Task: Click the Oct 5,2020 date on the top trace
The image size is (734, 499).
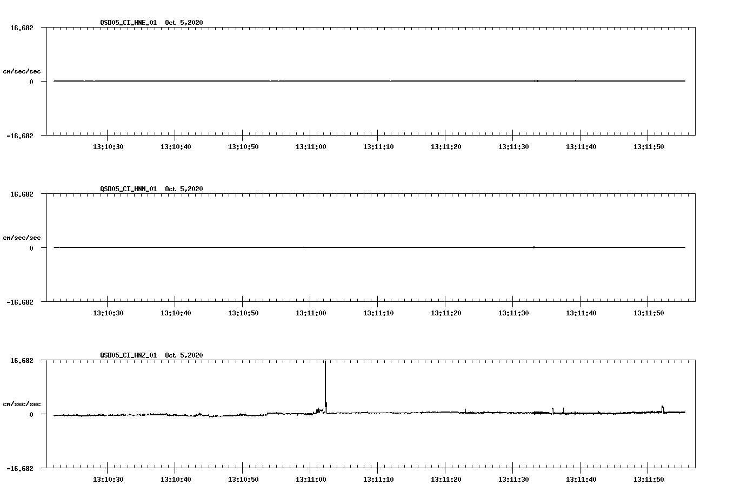Action: pos(183,23)
